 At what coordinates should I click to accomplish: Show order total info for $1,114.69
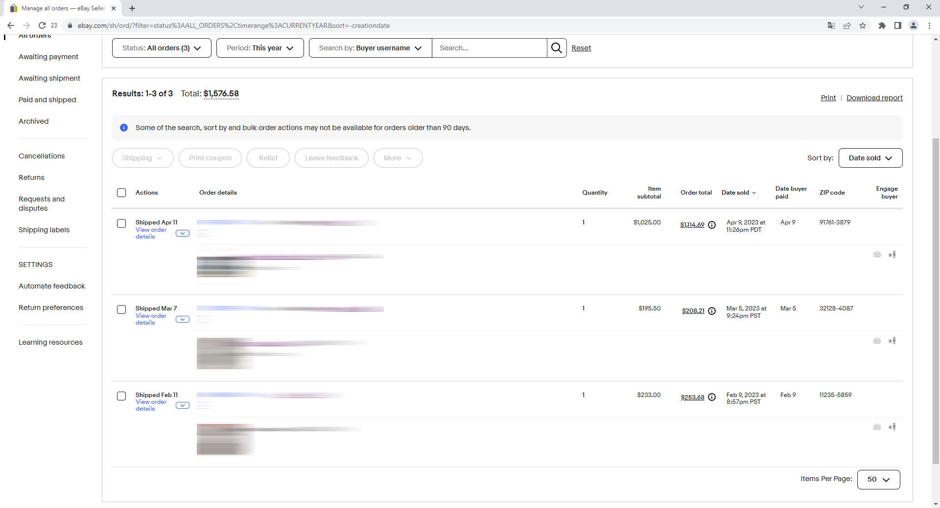coord(712,225)
